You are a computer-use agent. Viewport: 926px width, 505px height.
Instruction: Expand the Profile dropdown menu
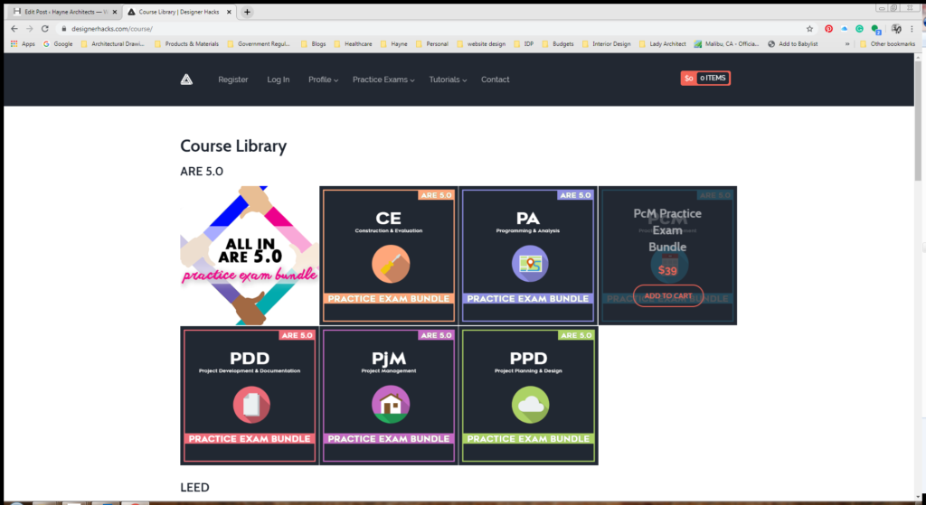[x=323, y=79]
